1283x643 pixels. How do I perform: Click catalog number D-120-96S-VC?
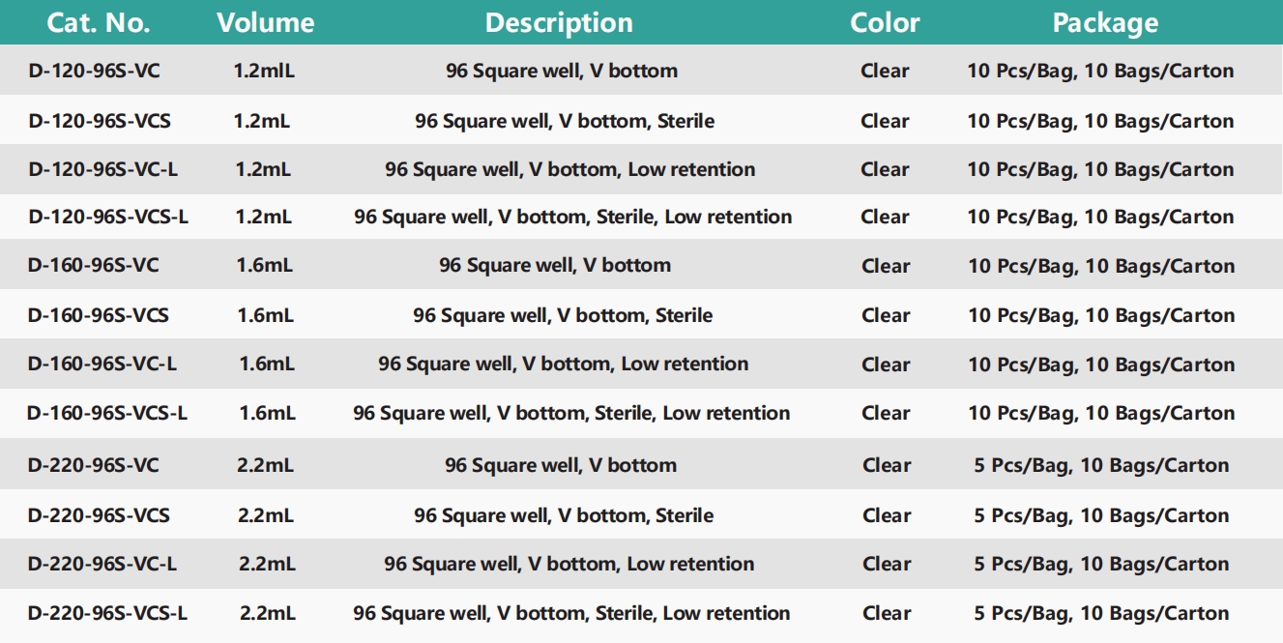94,71
